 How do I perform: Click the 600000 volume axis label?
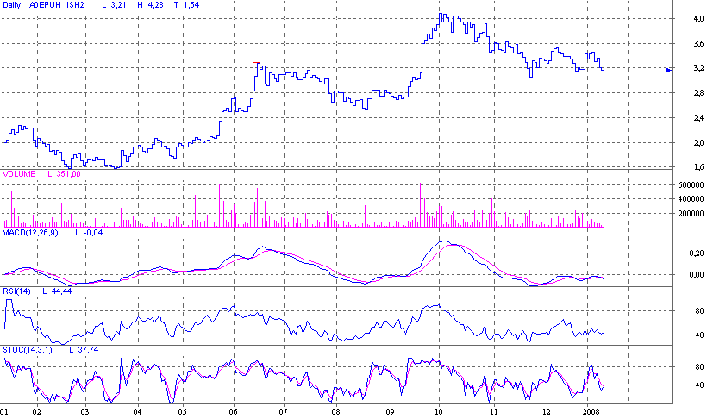pyautogui.click(x=691, y=184)
